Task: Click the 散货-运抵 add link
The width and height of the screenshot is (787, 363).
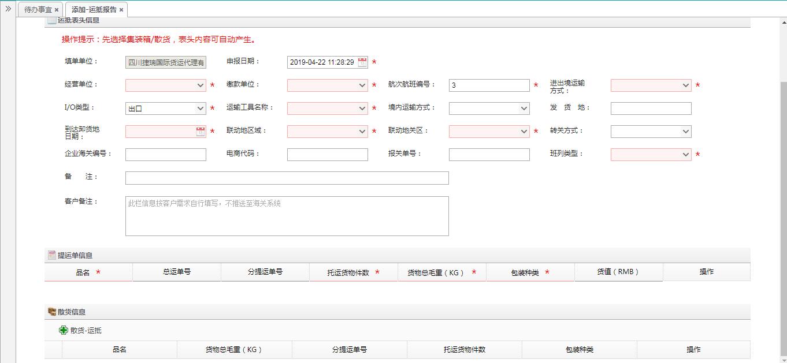Action: click(x=86, y=330)
